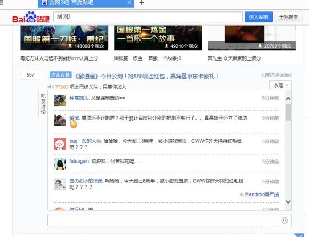This screenshot has width=309, height=237.
Task: Close the 剑网3吧_百度贴吧 browser tab
Action: (x=129, y=3)
